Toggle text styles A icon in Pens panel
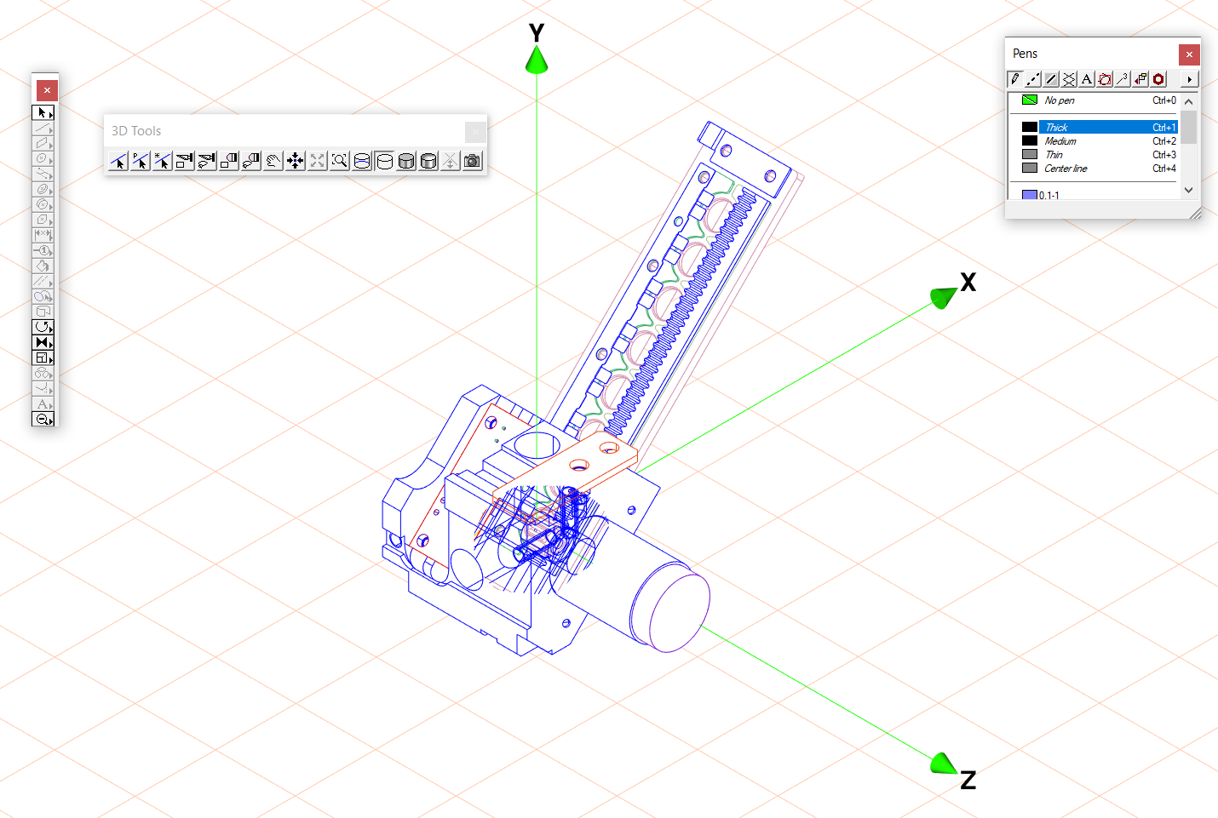 (x=1087, y=79)
